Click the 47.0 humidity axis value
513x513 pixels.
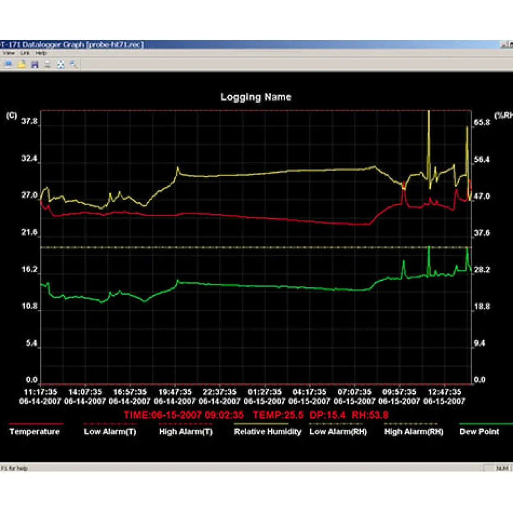point(482,196)
